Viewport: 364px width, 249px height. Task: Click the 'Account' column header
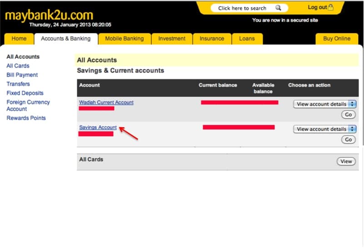click(90, 85)
